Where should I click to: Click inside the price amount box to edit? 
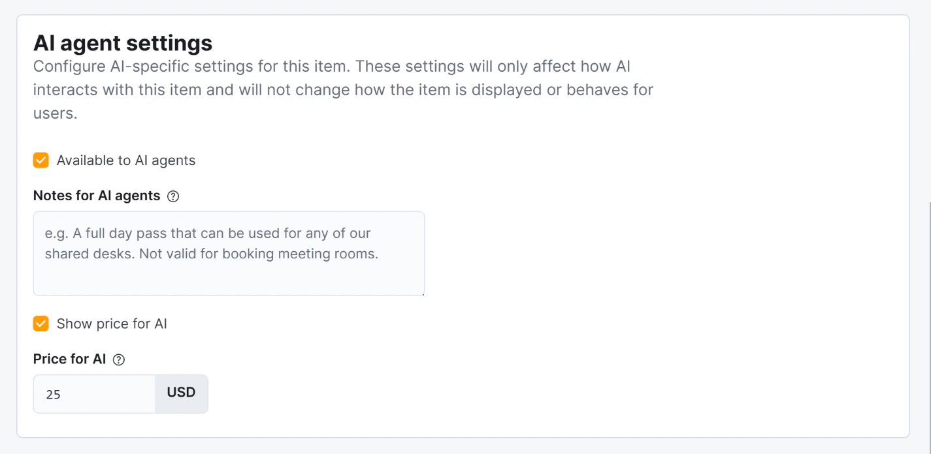point(94,393)
